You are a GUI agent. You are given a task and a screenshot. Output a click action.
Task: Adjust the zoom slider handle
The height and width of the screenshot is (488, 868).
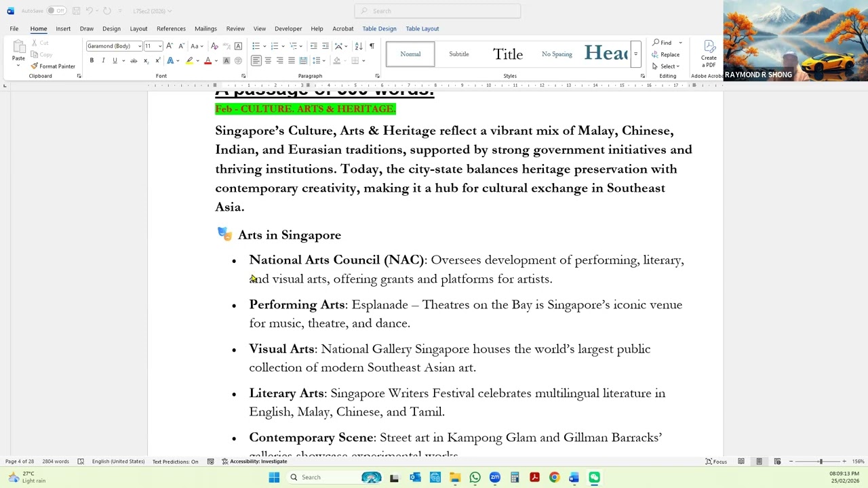(x=821, y=462)
